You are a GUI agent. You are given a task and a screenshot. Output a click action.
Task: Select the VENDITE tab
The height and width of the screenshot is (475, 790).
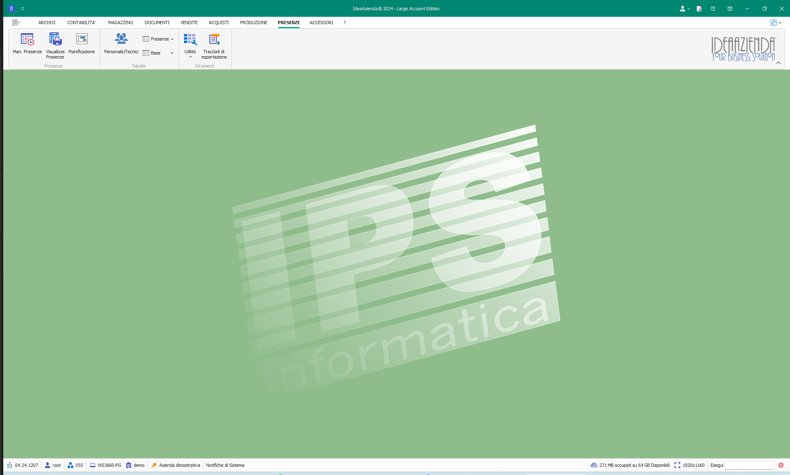click(189, 23)
